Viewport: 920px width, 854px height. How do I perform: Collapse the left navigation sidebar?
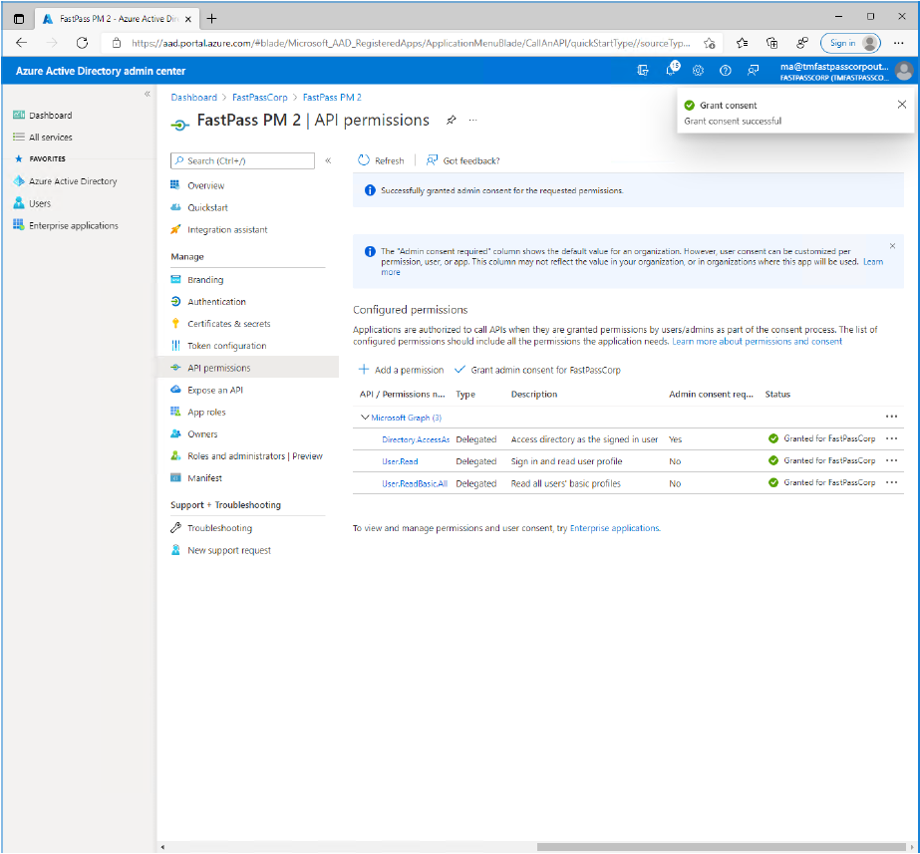[148, 94]
